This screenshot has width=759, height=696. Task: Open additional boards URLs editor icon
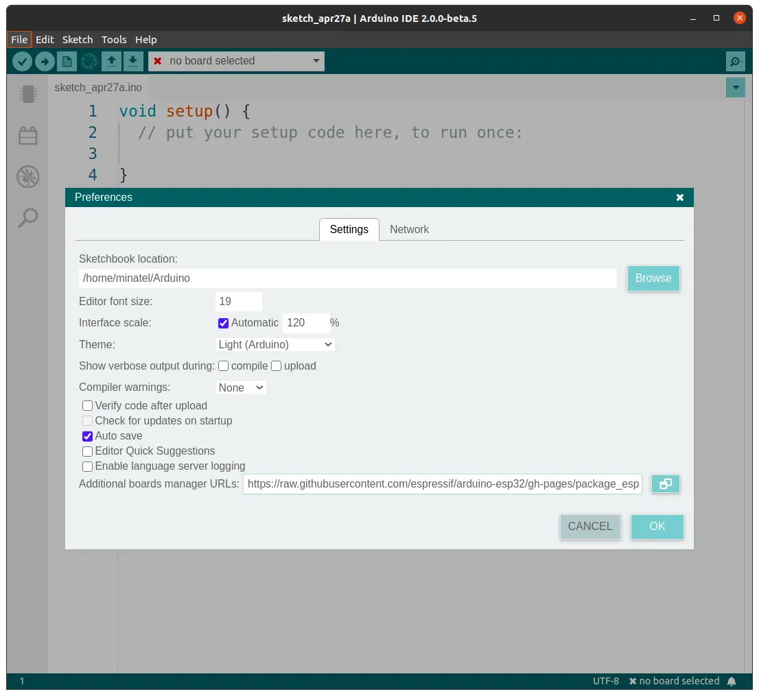tap(665, 484)
